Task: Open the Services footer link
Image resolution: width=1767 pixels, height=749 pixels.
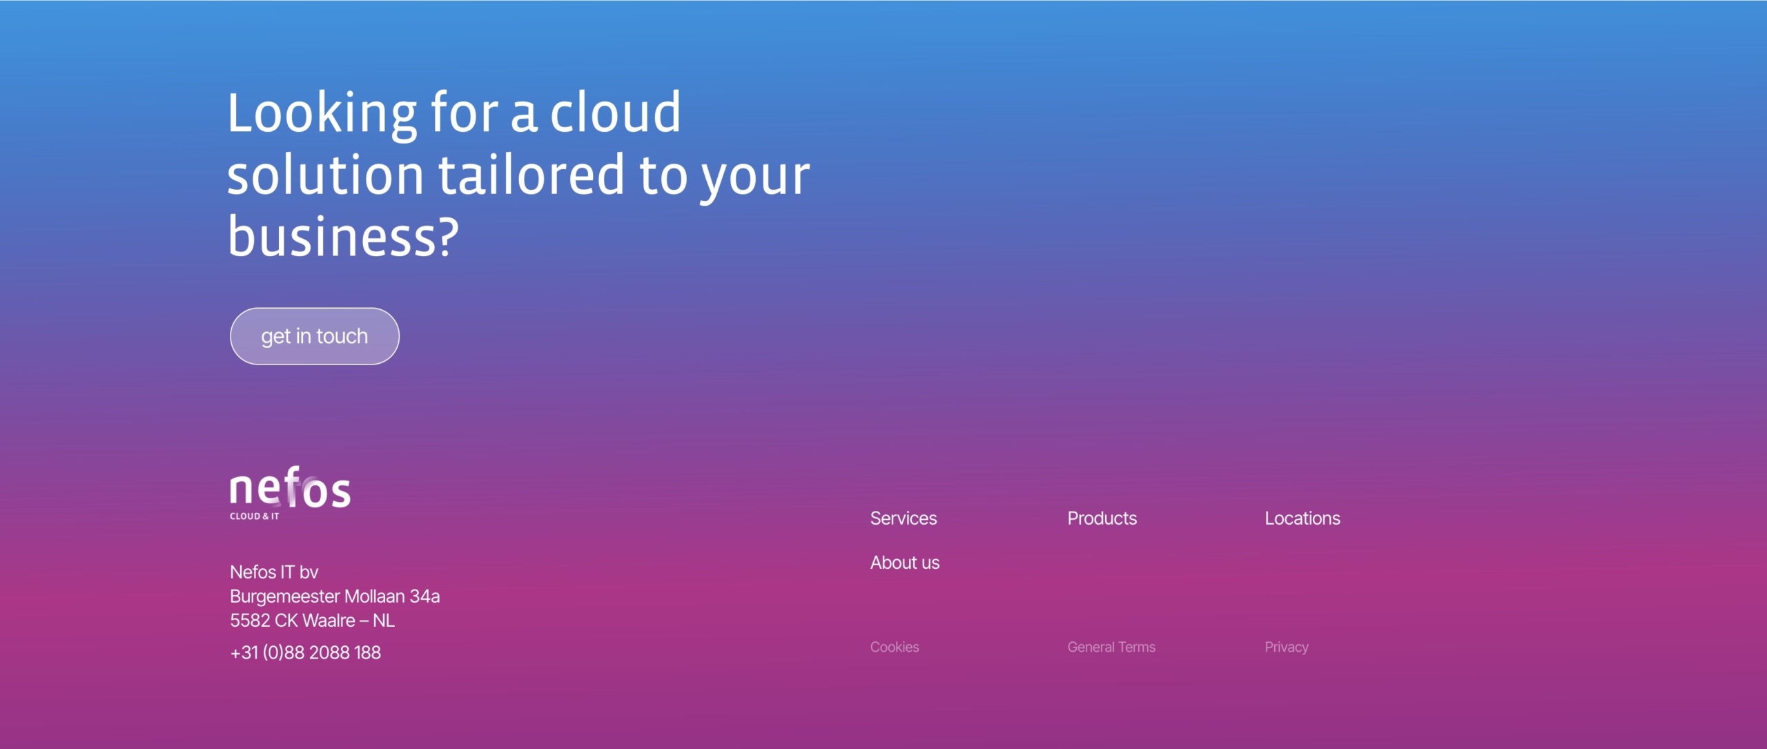Action: 904,518
